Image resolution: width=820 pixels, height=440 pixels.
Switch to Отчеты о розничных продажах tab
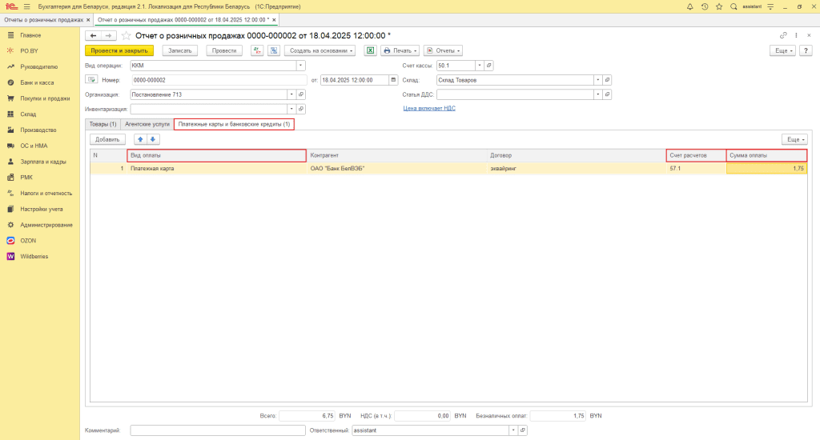pyautogui.click(x=43, y=20)
